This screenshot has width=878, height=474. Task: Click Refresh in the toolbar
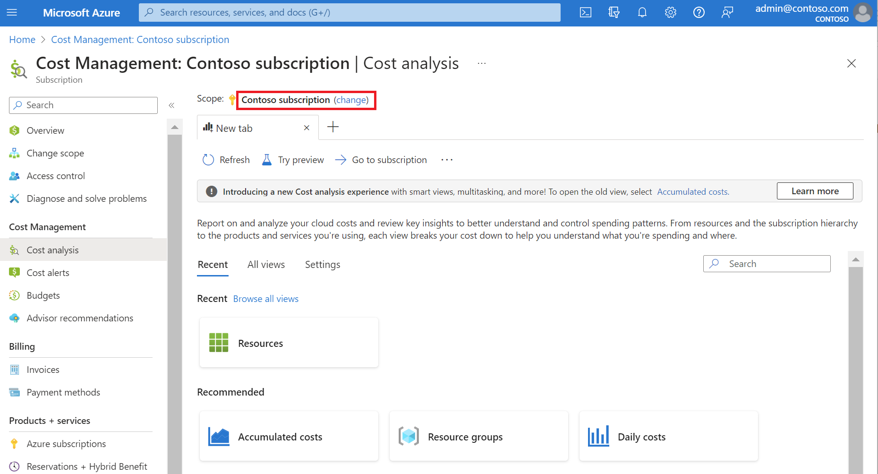[x=226, y=160]
